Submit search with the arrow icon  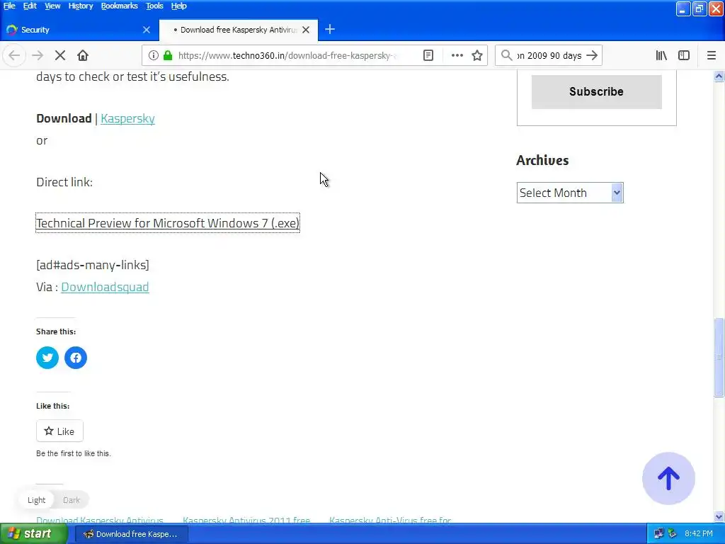pyautogui.click(x=592, y=55)
